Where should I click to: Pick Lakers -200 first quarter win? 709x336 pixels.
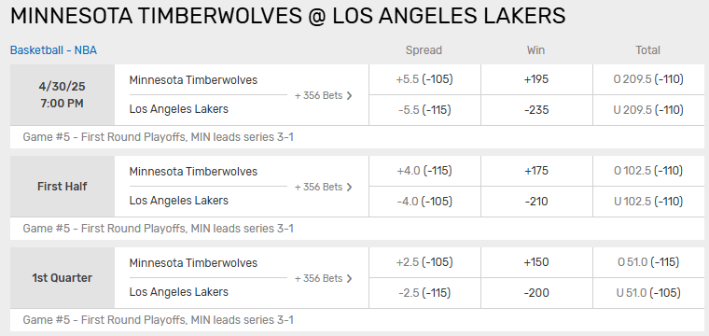[536, 293]
